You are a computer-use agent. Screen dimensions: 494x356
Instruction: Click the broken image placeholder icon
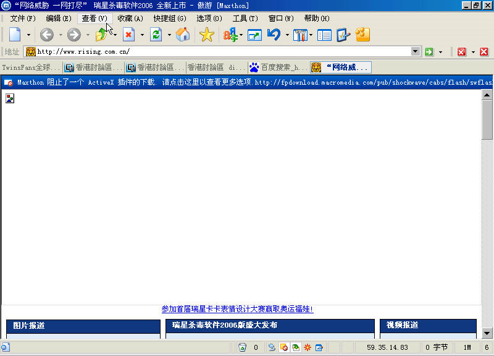pyautogui.click(x=10, y=98)
